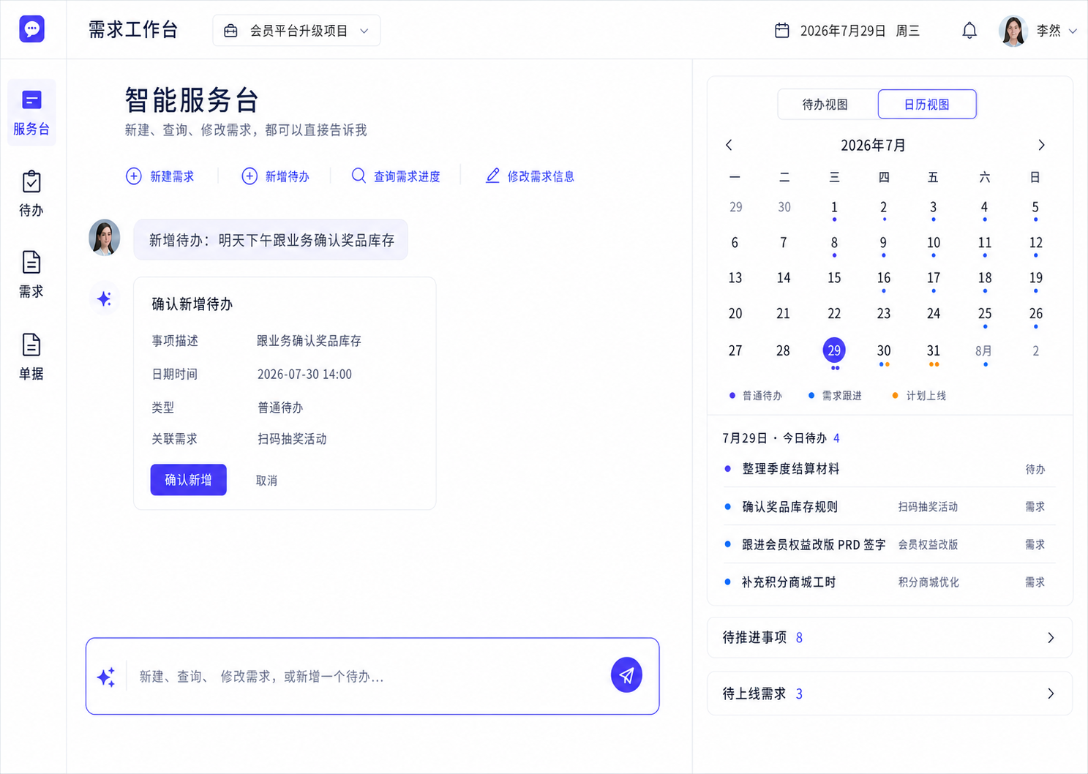Click the date-time value 2026-07-30 14:00
Image resolution: width=1088 pixels, height=774 pixels.
coord(304,375)
